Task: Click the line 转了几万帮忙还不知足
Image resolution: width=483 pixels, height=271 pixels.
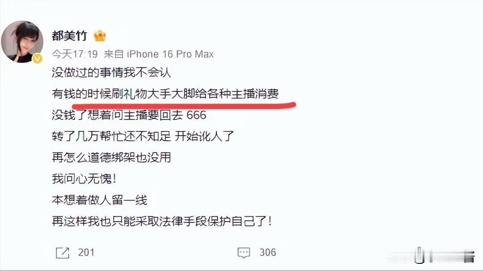Action: [x=143, y=136]
